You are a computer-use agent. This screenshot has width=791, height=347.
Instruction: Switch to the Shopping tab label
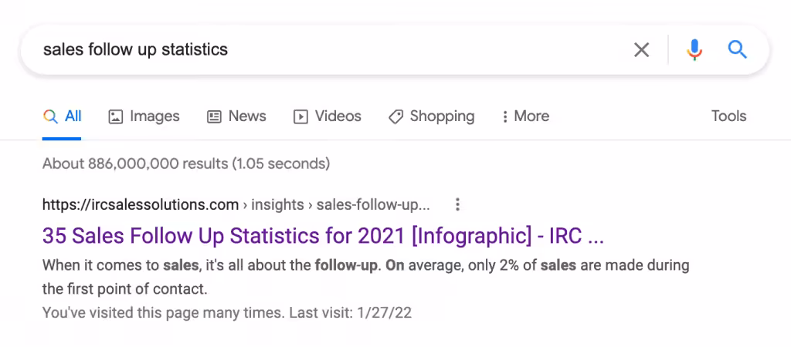tap(442, 116)
